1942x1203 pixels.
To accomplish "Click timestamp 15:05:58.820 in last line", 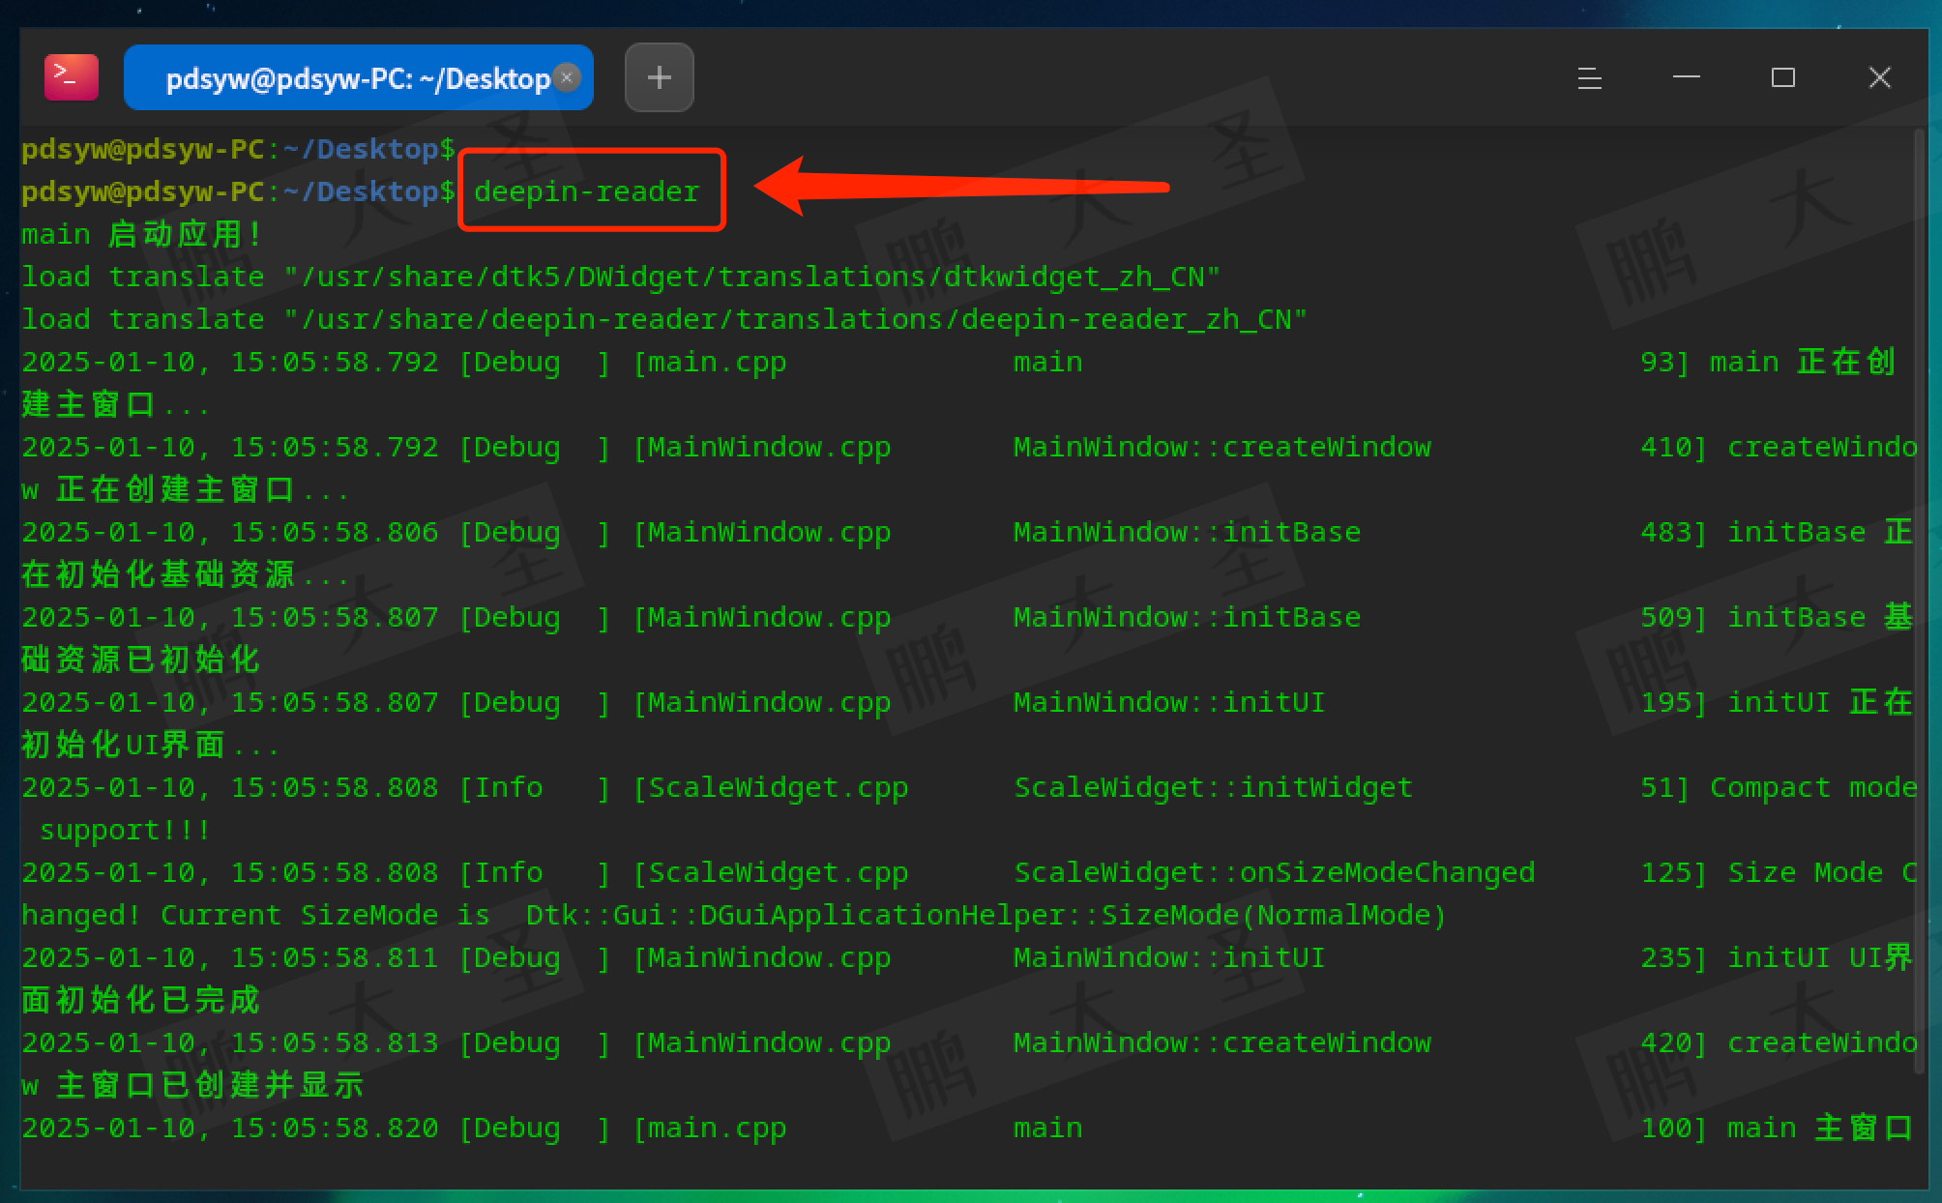I will [x=334, y=1128].
